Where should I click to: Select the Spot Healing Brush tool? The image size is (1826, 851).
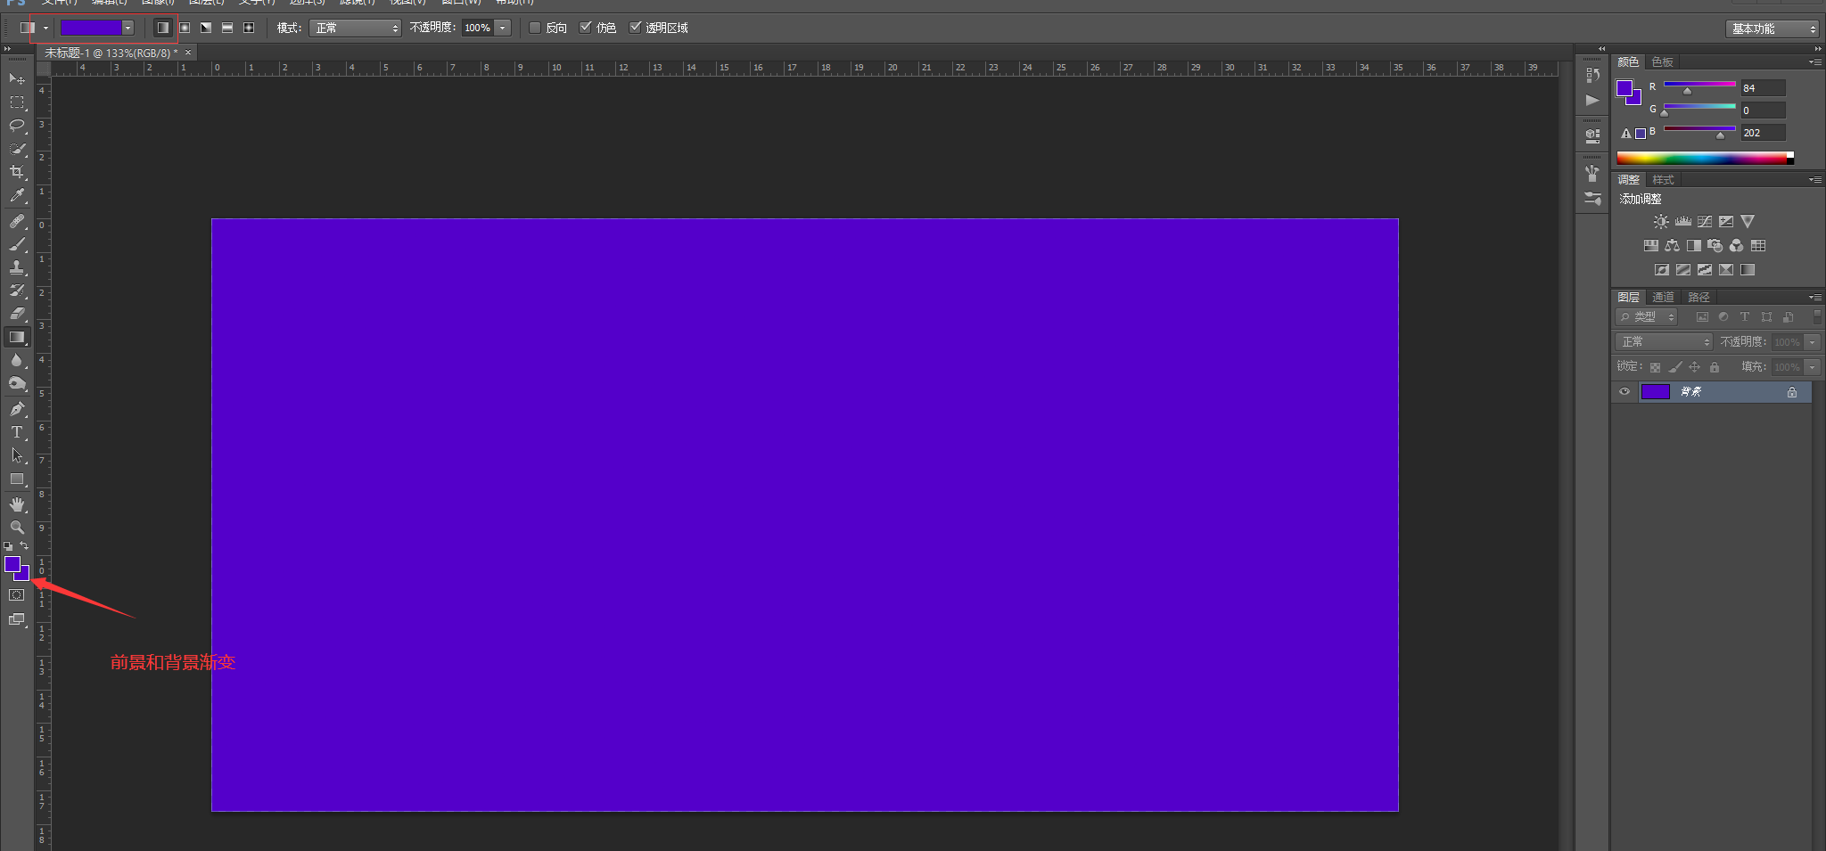(x=17, y=221)
